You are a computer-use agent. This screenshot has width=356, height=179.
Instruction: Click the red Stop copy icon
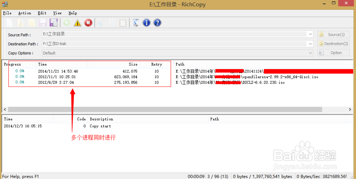pyautogui.click(x=88, y=23)
